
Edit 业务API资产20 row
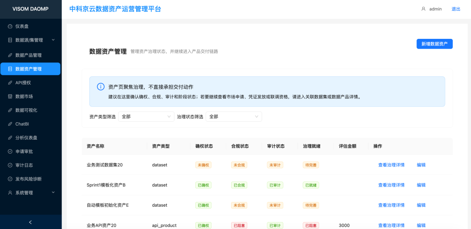point(421,225)
